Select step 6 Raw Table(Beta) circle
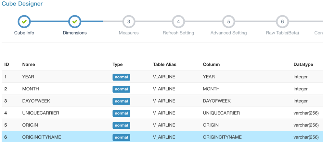The width and height of the screenshot is (323, 142). coord(282,22)
